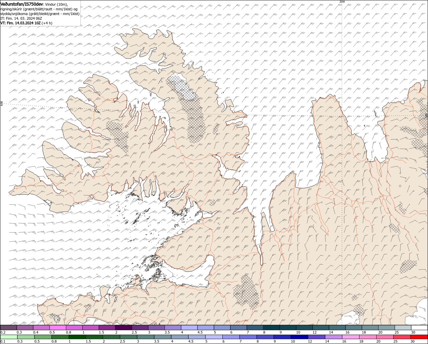Pick the upper scale's swatch starting at 14
This screenshot has height=344, width=428.
[337, 328]
